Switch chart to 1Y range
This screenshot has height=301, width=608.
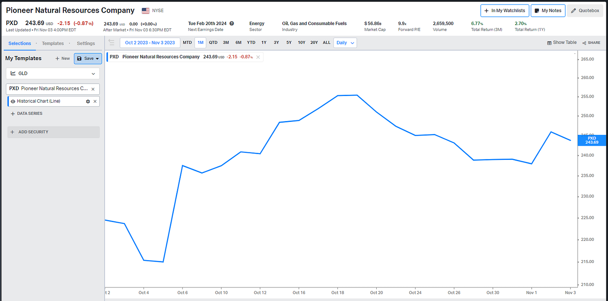[x=264, y=43]
